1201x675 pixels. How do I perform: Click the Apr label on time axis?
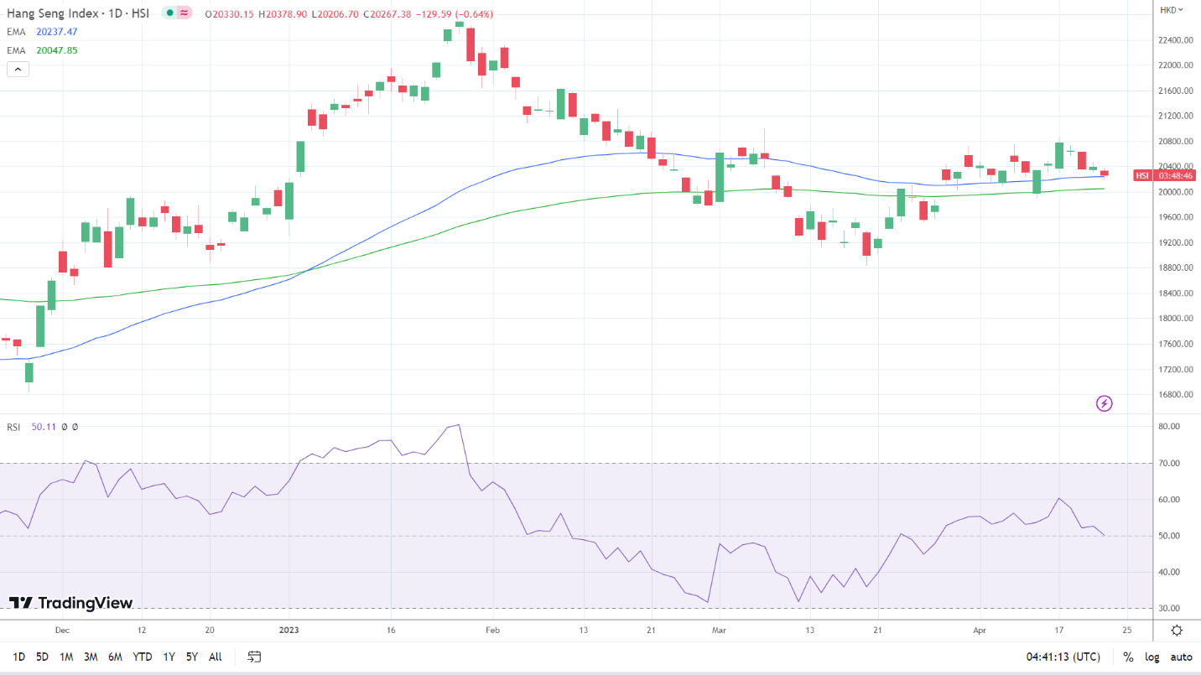(x=980, y=629)
